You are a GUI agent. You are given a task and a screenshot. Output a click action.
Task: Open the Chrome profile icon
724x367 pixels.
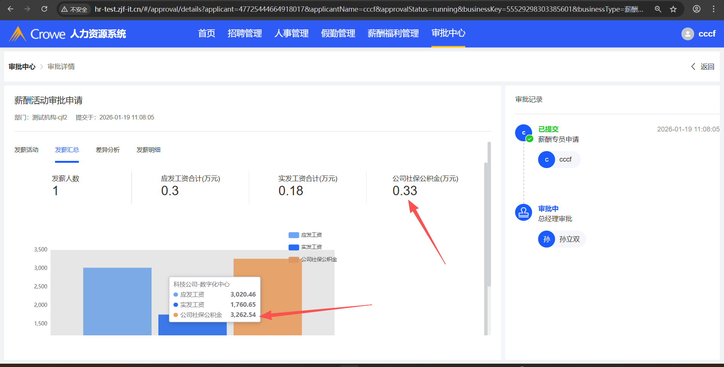(696, 9)
